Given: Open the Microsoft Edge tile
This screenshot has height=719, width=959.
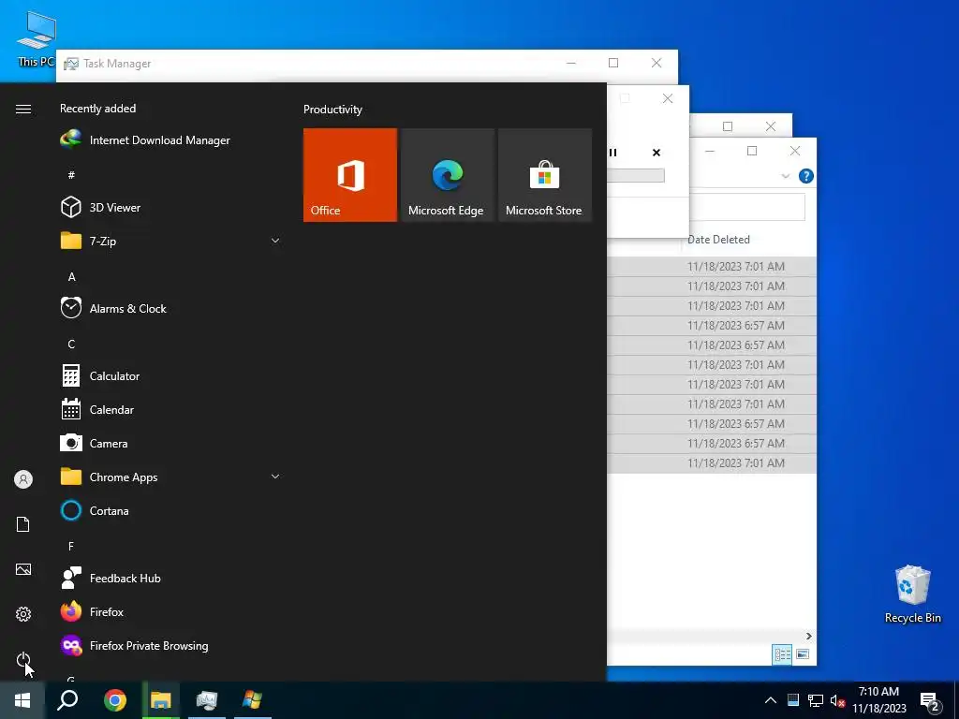Looking at the screenshot, I should [447, 175].
